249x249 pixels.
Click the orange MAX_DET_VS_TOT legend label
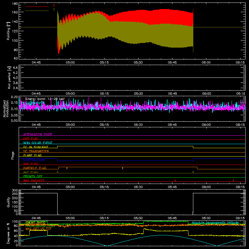(39, 229)
